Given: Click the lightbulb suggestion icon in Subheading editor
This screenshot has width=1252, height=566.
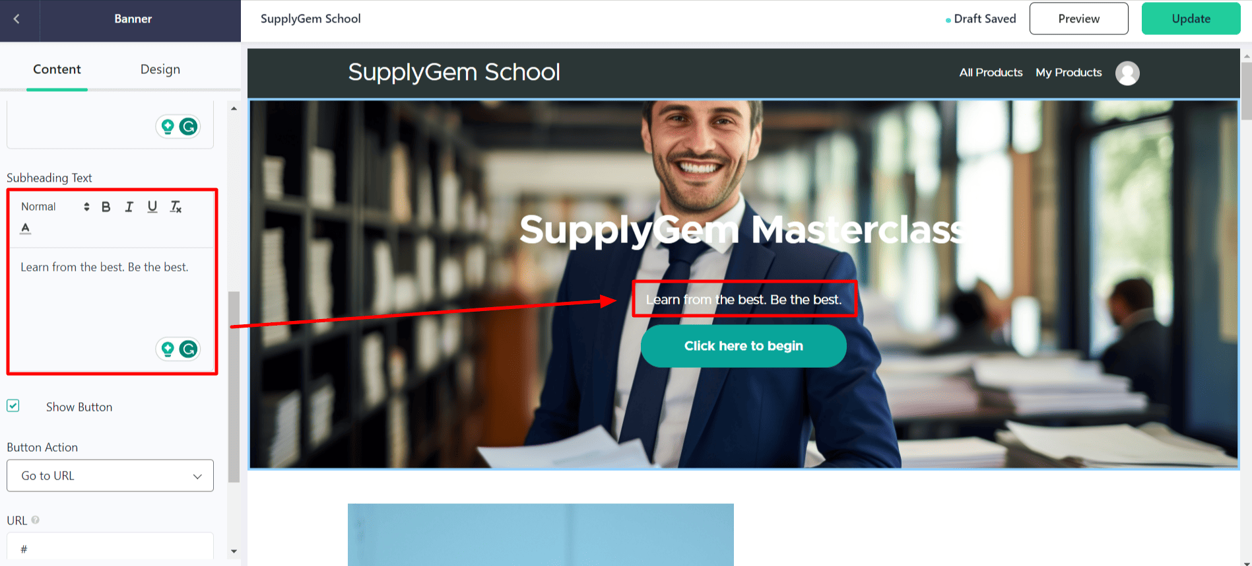Looking at the screenshot, I should coord(168,349).
